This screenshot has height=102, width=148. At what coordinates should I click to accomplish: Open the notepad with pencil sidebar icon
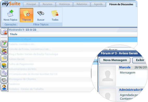tap(4, 44)
